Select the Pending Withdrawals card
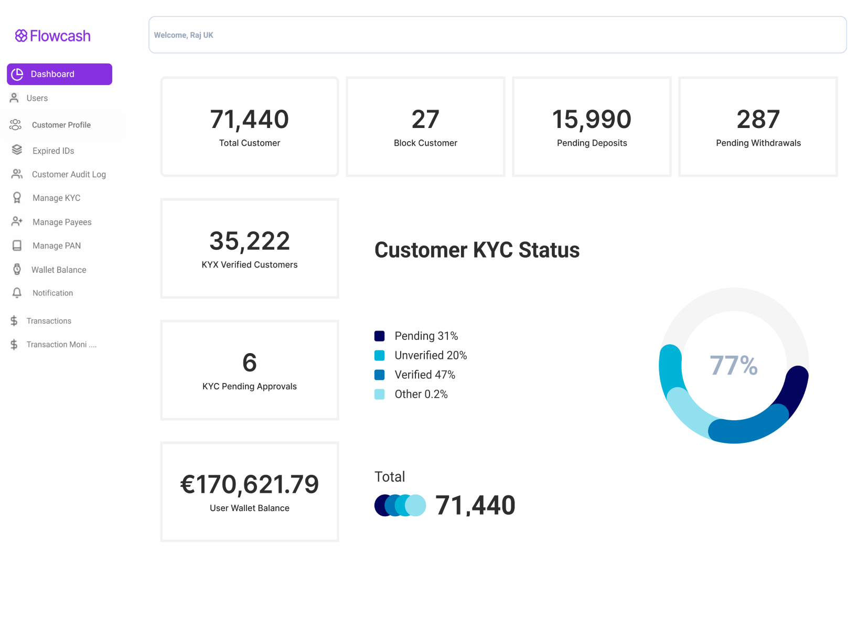Viewport: 857px width, 639px height. 758,126
